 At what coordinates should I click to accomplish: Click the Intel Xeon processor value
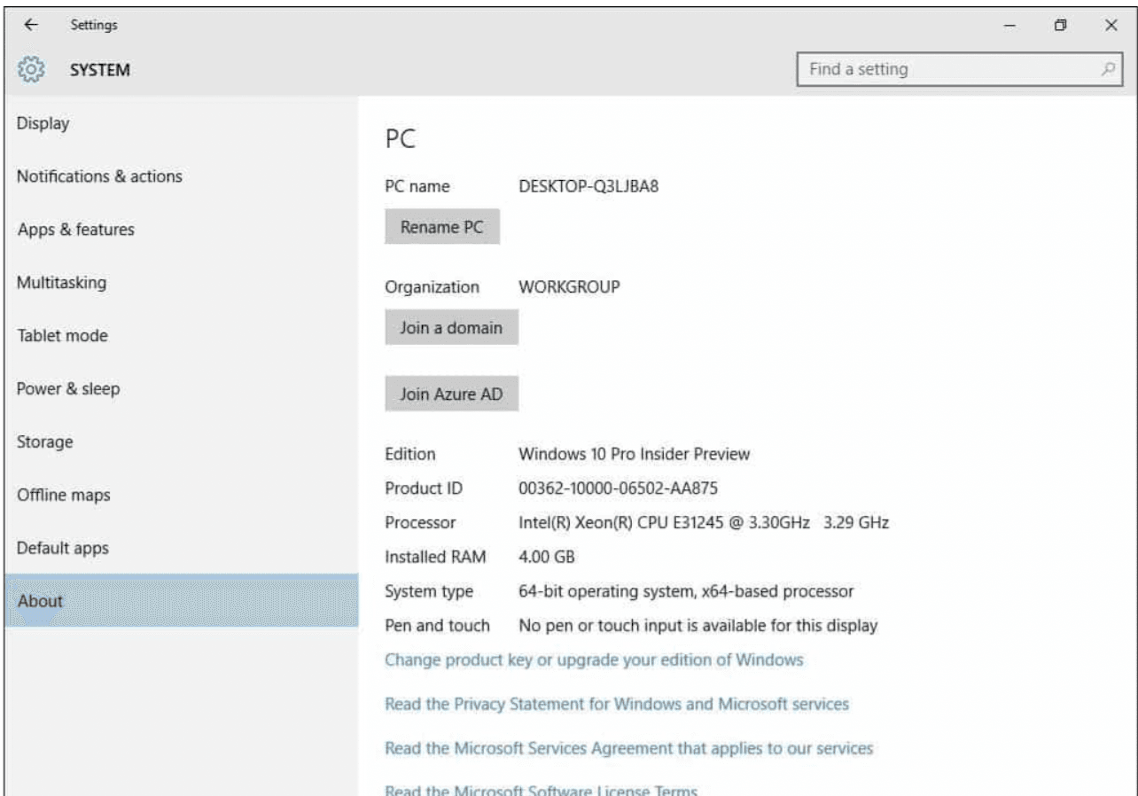coord(704,523)
